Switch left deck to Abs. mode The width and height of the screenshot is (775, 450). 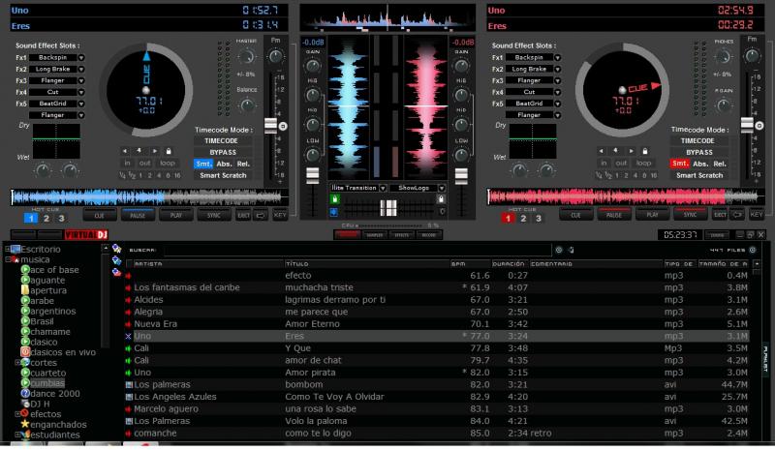tap(225, 164)
